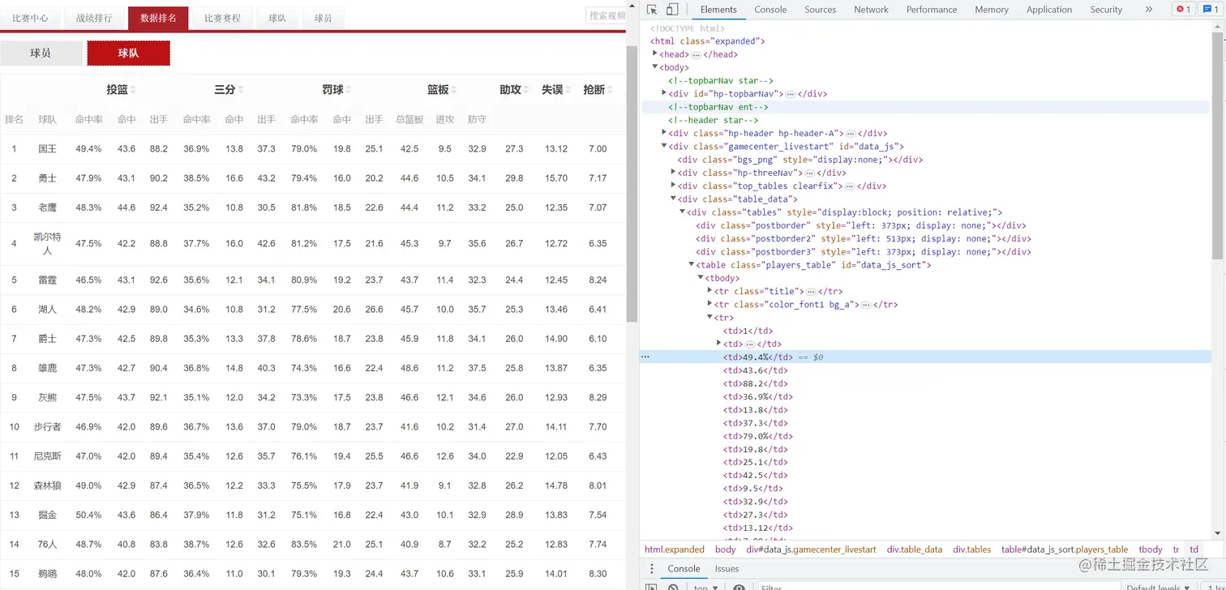Focus the 搜索视频 search box
The image size is (1226, 590).
606,15
